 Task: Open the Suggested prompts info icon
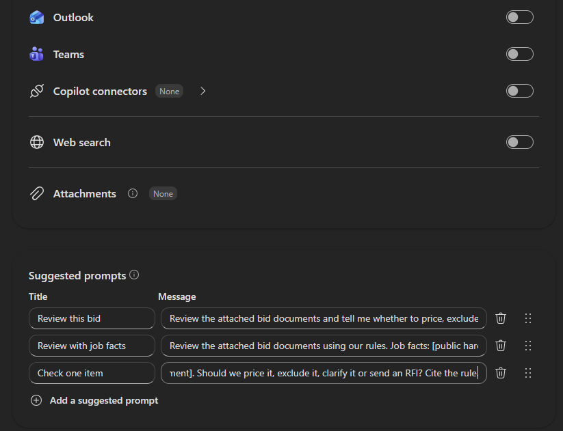coord(134,275)
